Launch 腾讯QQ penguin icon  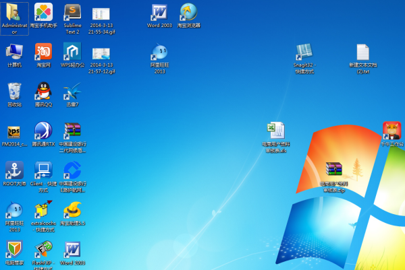tap(43, 94)
